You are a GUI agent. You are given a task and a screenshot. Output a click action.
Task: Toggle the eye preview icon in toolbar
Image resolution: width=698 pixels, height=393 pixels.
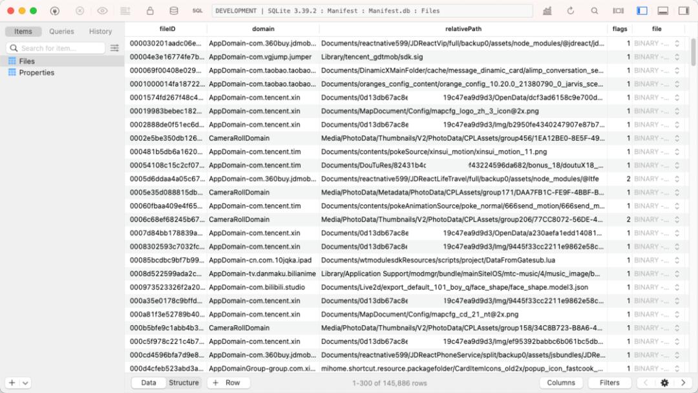102,11
